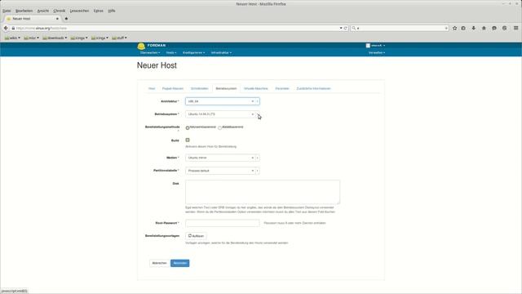Click the Foreman helmet logo

click(x=141, y=46)
